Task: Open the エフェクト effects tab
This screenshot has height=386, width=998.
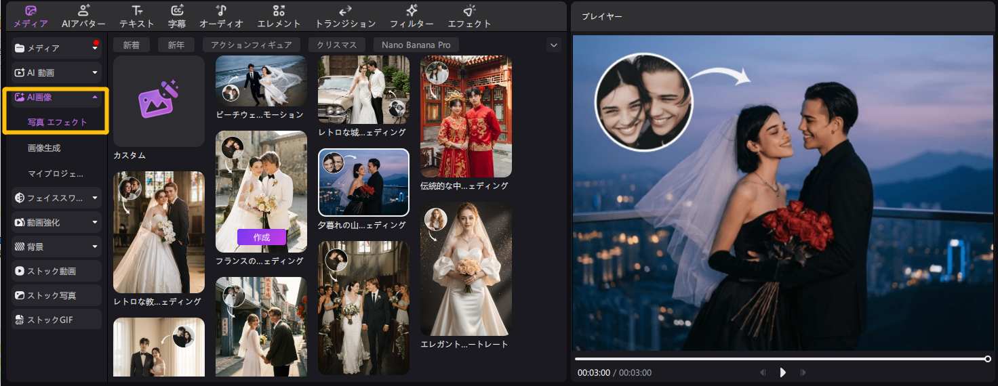Action: point(470,16)
